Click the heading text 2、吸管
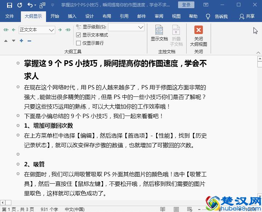The height and width of the screenshot is (212, 262). click(34, 164)
